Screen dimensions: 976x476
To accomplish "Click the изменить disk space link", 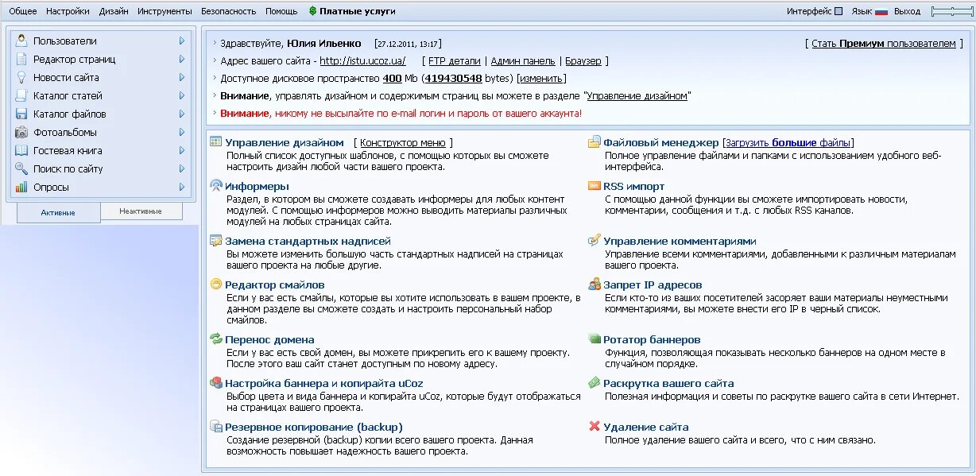I will pyautogui.click(x=541, y=78).
